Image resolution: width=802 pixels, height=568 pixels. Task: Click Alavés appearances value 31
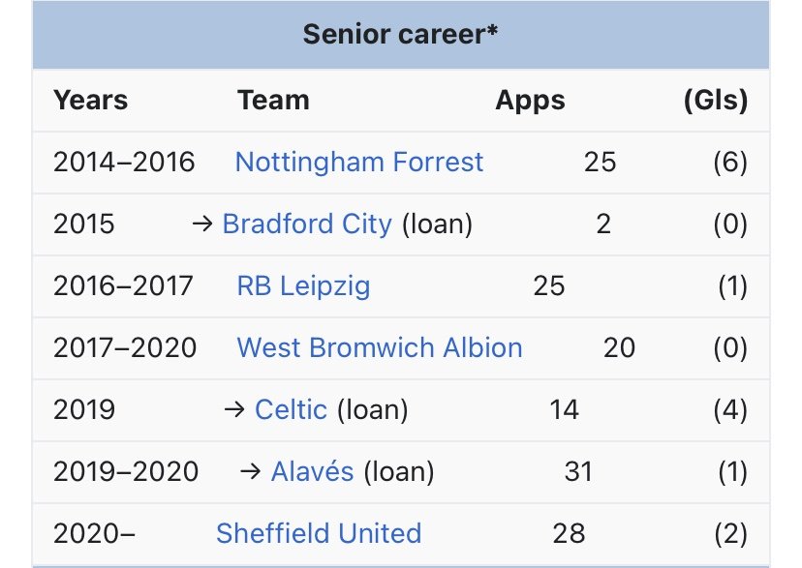point(577,471)
